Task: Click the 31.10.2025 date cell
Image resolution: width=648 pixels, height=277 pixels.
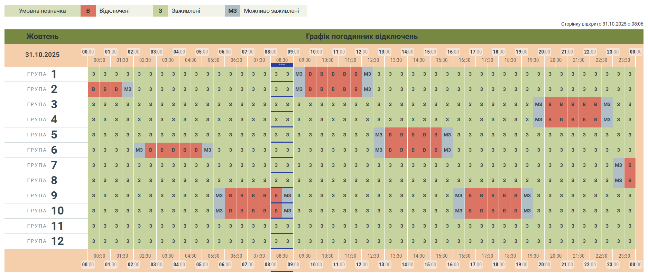Action: click(x=42, y=55)
